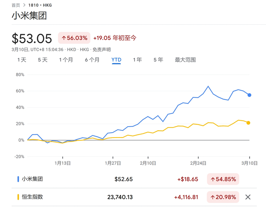Select the YTD range tab

click(x=116, y=60)
